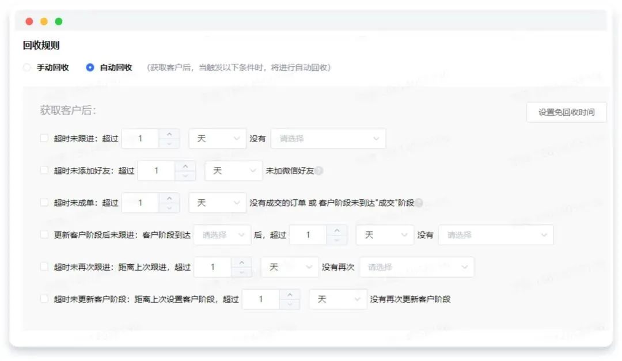Viewport: 622px width, 361px height.
Task: Open the 请选择 dropdown after 没有 in 更新客户阶段后未跟进 row
Action: pyautogui.click(x=496, y=235)
